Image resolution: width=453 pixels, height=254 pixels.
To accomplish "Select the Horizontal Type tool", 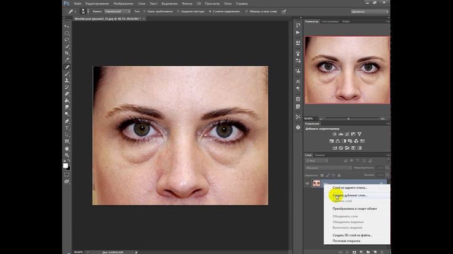I will pos(66,128).
